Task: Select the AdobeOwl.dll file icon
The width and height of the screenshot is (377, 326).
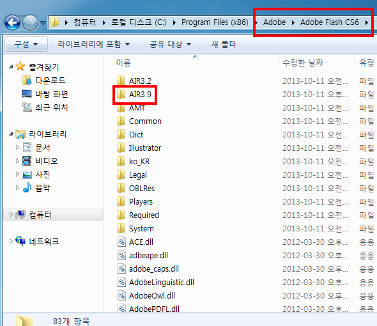Action: (121, 295)
